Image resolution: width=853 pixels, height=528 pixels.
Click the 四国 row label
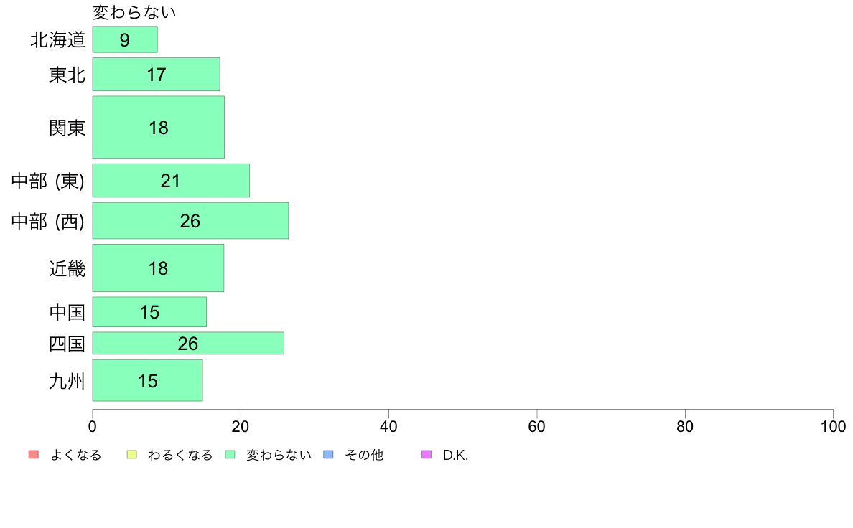click(67, 344)
